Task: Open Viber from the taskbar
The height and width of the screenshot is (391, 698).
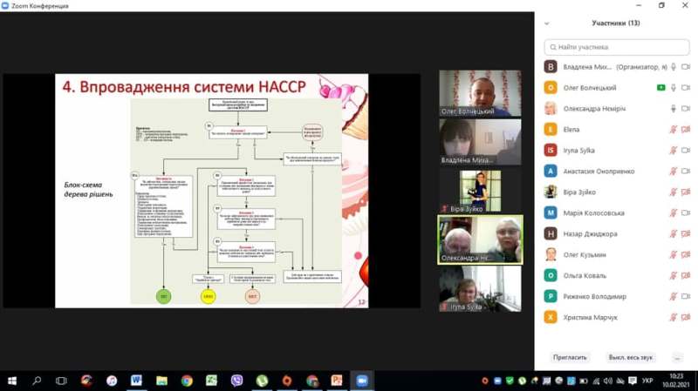Action: coord(236,381)
